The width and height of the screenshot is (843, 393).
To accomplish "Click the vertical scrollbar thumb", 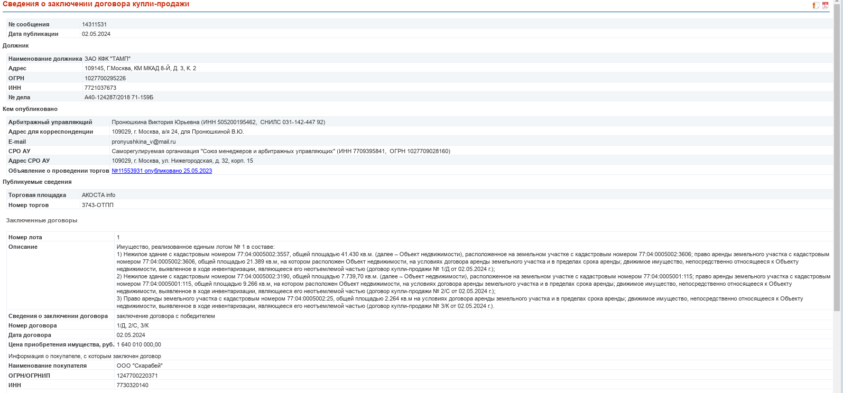I will point(837,158).
